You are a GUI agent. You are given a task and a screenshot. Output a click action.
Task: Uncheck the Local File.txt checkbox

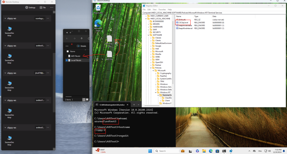tap(67, 60)
